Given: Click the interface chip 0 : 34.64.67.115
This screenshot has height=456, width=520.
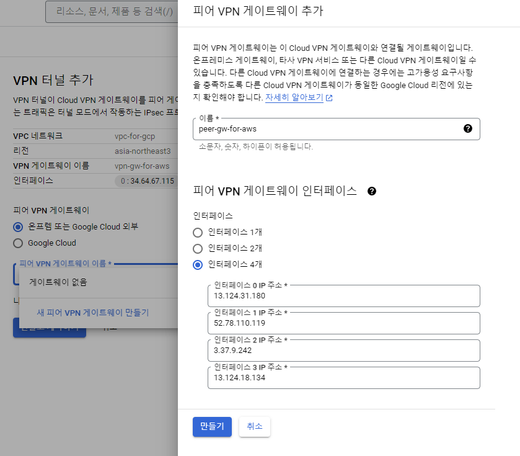Looking at the screenshot, I should (x=148, y=181).
